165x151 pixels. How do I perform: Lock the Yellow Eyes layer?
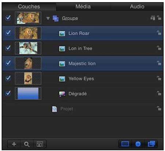coord(159,78)
